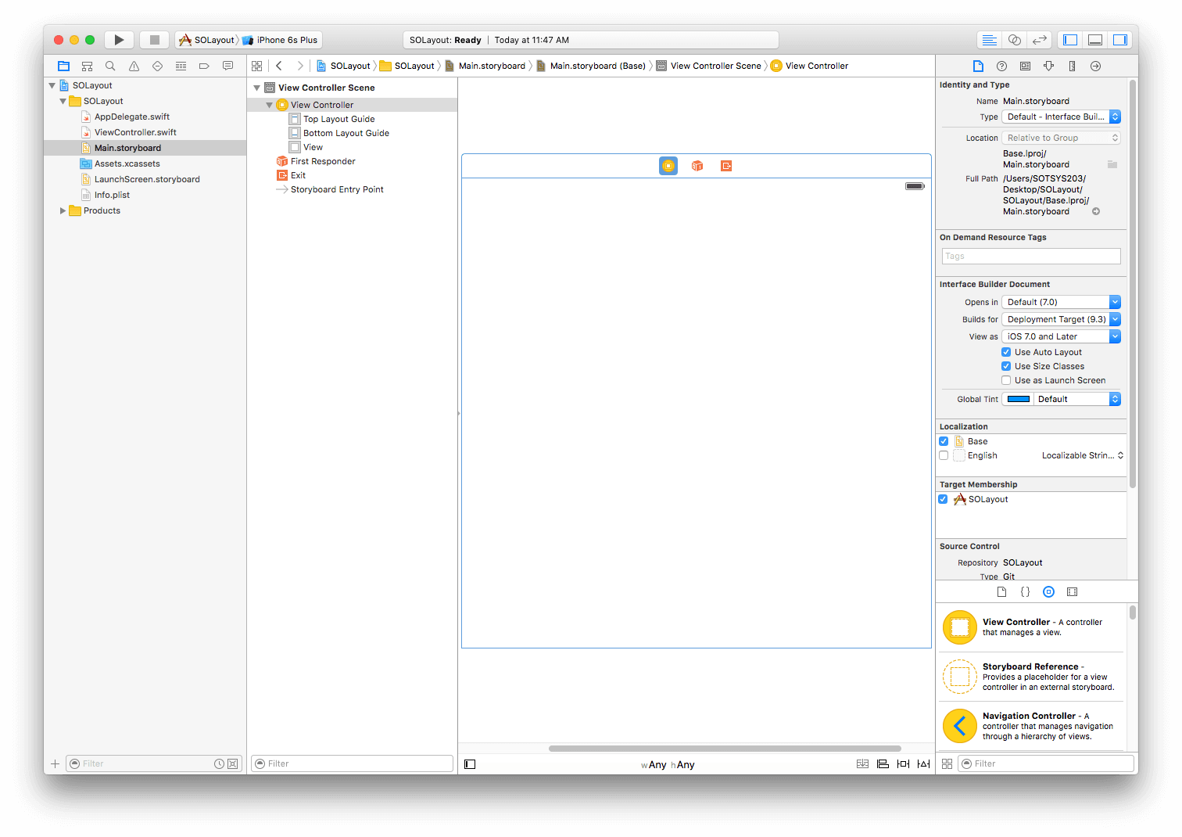Open the File Template library
The width and height of the screenshot is (1182, 837).
[1001, 592]
